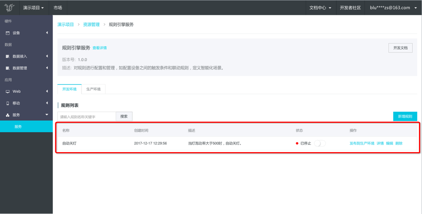Click 发布到生产环境 for 自动关灯

(362, 143)
